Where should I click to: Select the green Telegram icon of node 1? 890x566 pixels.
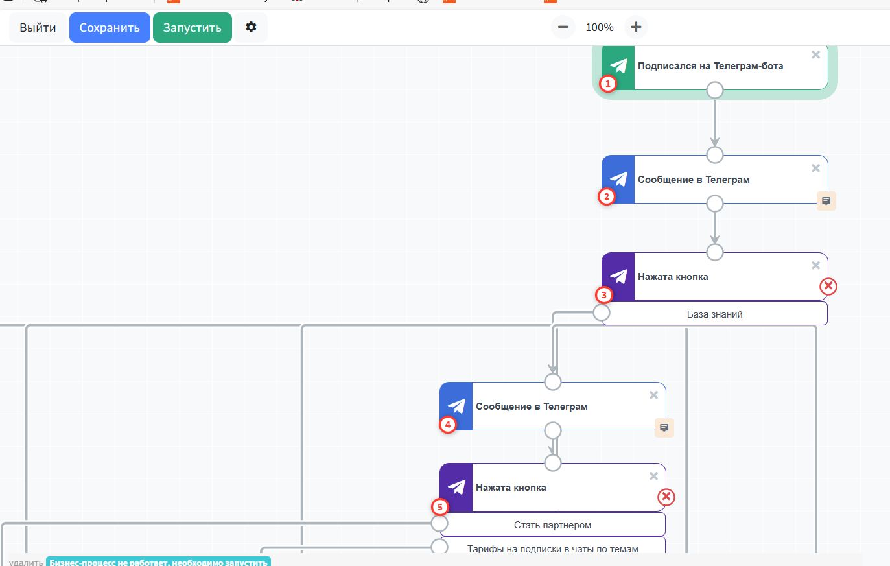click(618, 65)
